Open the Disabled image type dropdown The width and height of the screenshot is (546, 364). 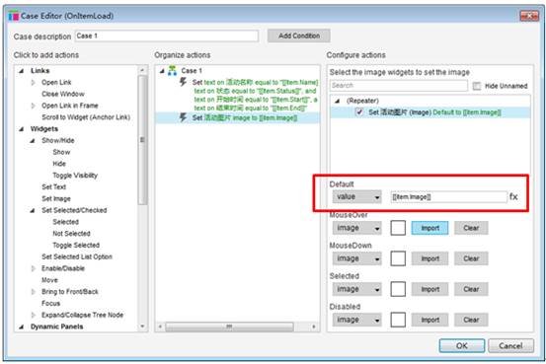pyautogui.click(x=356, y=320)
